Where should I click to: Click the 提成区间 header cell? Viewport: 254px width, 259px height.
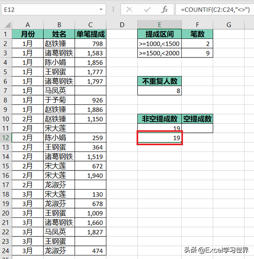(160, 34)
